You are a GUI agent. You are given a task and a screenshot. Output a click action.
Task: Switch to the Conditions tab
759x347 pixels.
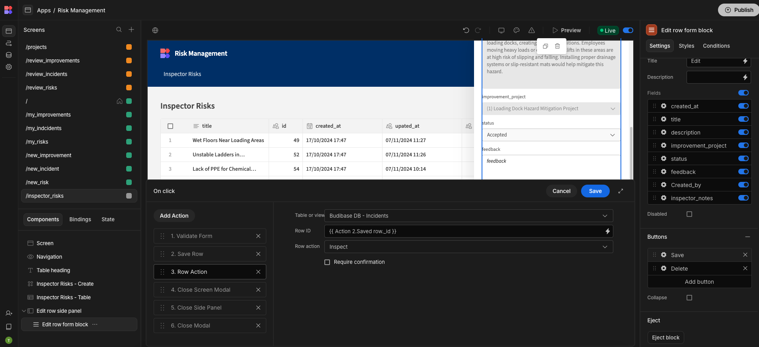tap(716, 46)
